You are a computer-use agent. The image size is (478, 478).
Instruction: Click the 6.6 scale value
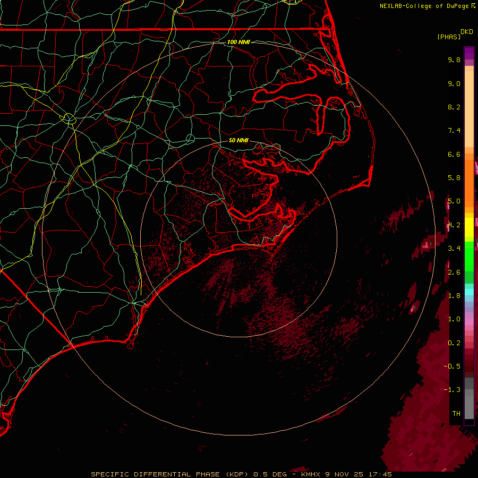pyautogui.click(x=454, y=154)
